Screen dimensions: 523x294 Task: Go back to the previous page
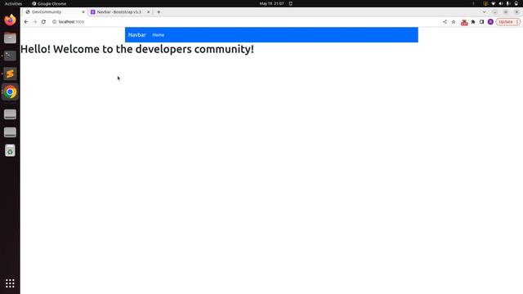[x=26, y=22]
